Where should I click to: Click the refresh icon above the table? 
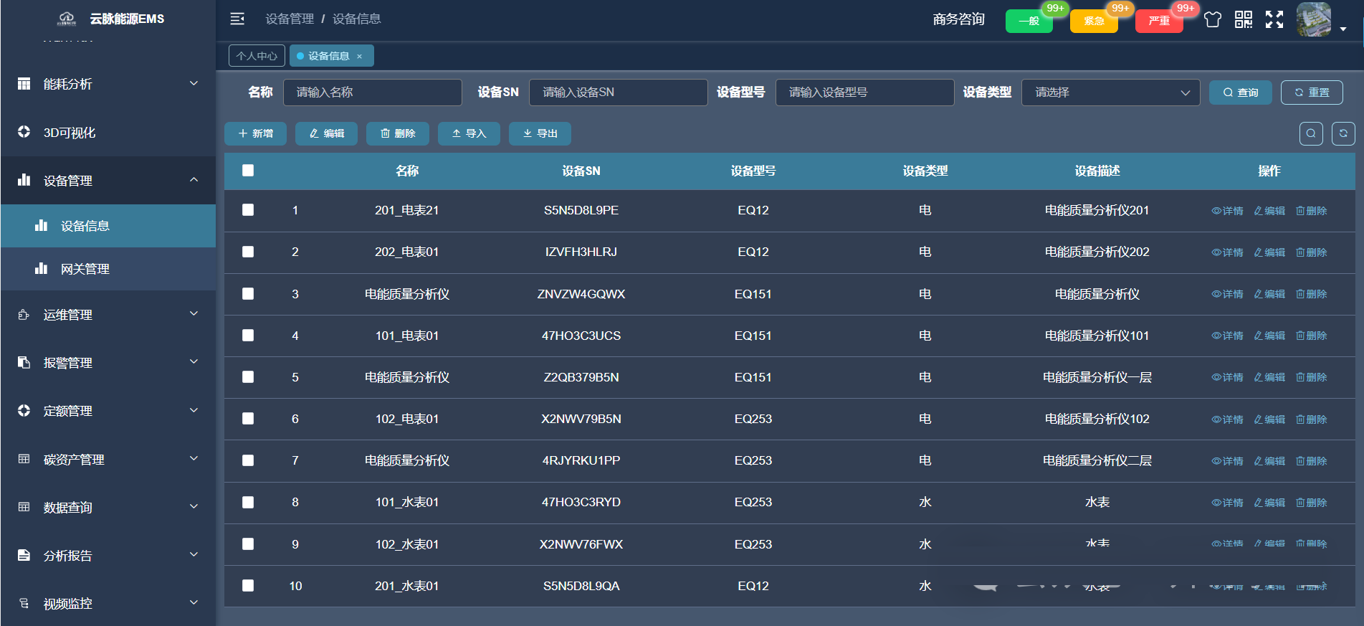[x=1343, y=133]
